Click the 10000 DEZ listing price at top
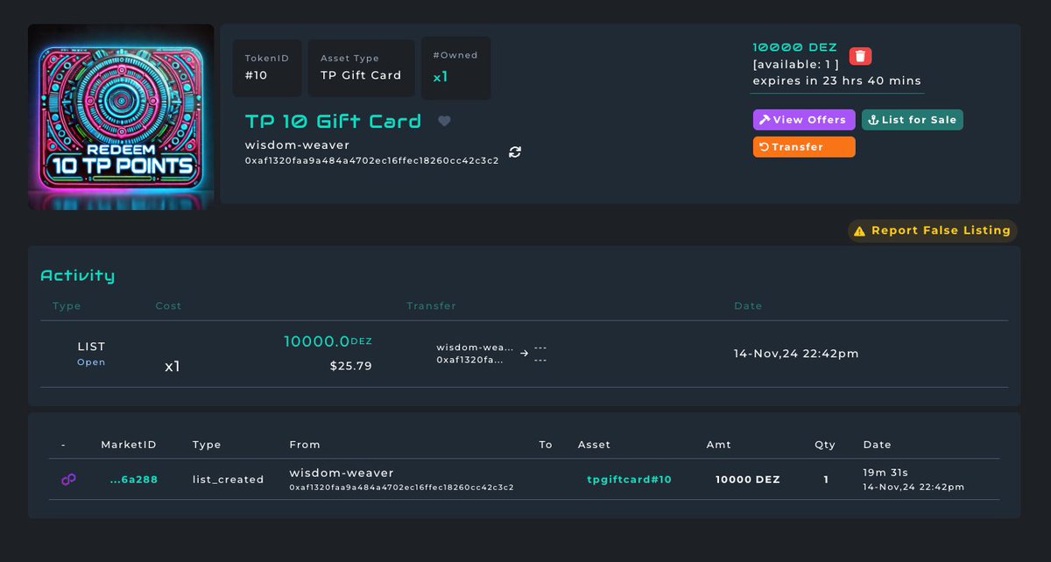1051x562 pixels. click(x=794, y=48)
